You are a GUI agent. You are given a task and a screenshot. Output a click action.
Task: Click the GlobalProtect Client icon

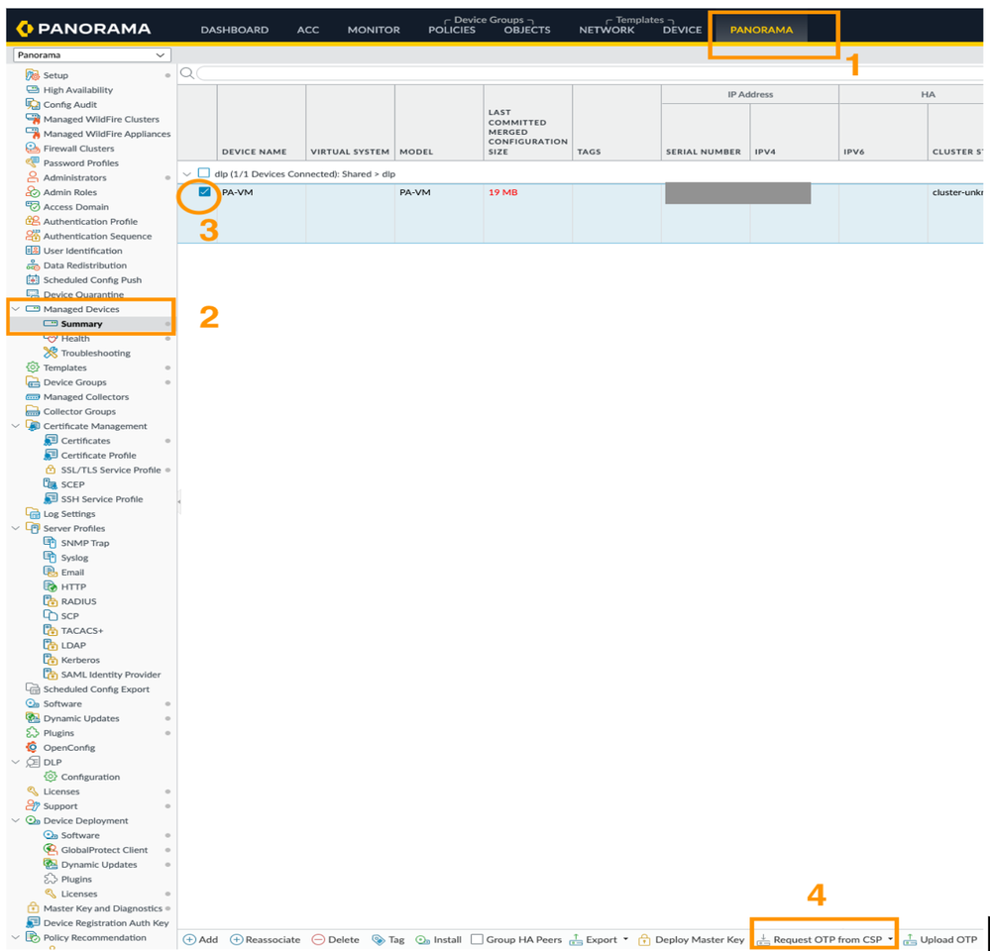point(51,850)
